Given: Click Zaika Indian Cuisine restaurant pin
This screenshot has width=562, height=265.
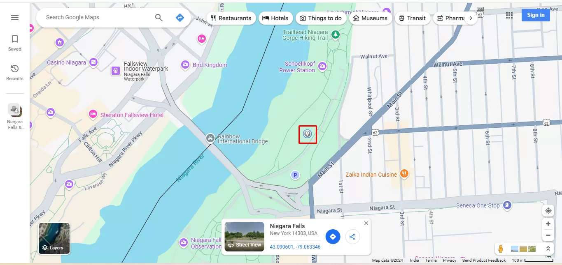Looking at the screenshot, I should 404,174.
